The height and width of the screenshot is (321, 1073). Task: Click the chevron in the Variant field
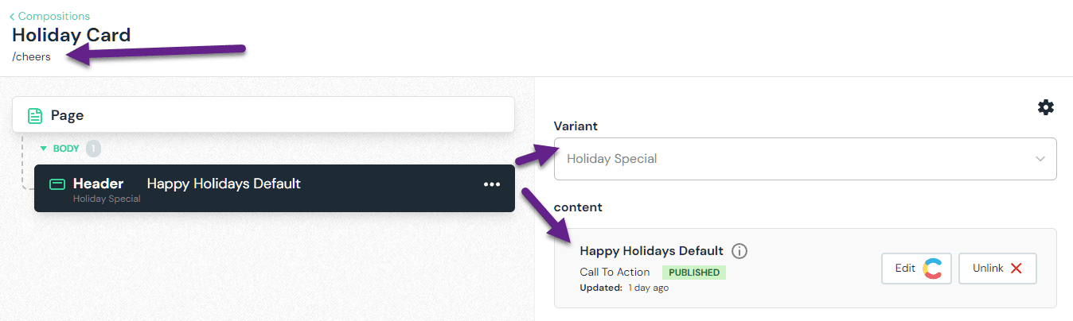click(1040, 159)
